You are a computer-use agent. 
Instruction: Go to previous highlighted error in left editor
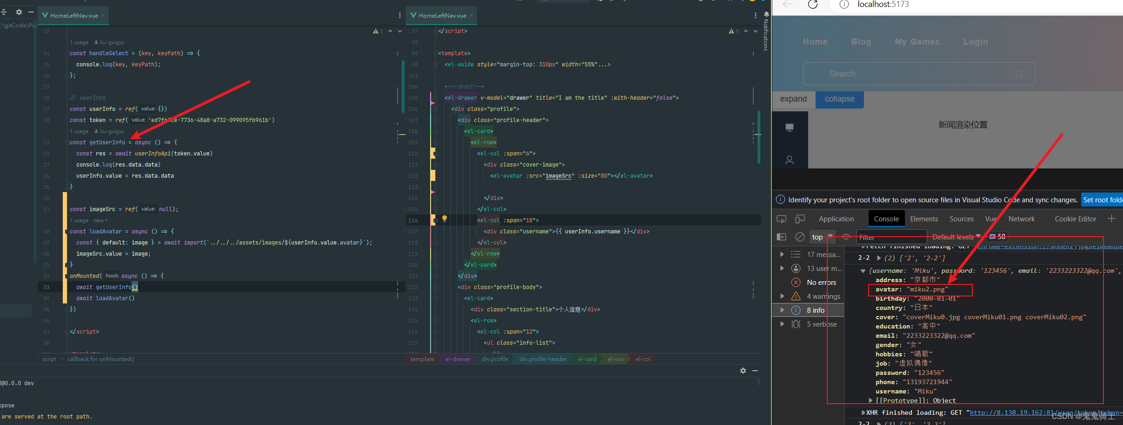point(390,31)
